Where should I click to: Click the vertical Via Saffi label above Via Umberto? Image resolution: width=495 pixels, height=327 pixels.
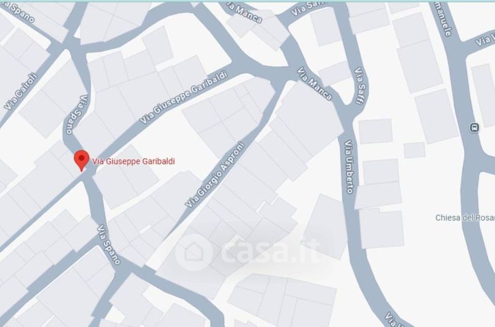[360, 85]
